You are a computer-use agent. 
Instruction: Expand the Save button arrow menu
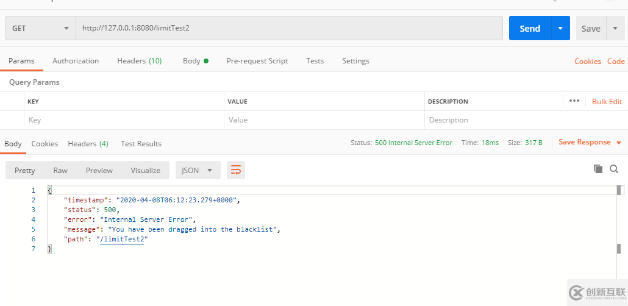pos(616,28)
